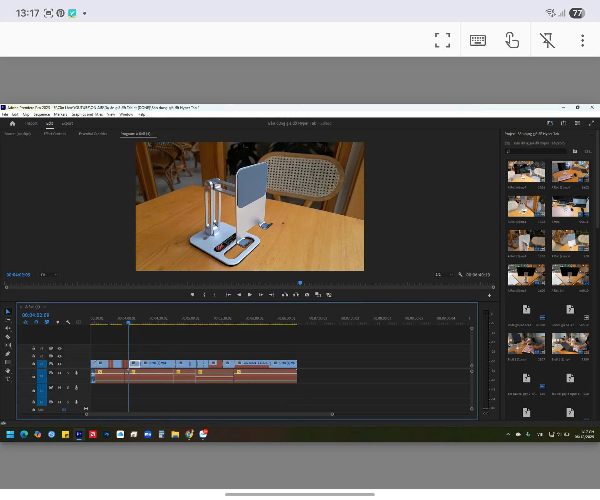Open the Graphics and Titles menu
The height and width of the screenshot is (500, 600).
pos(87,114)
